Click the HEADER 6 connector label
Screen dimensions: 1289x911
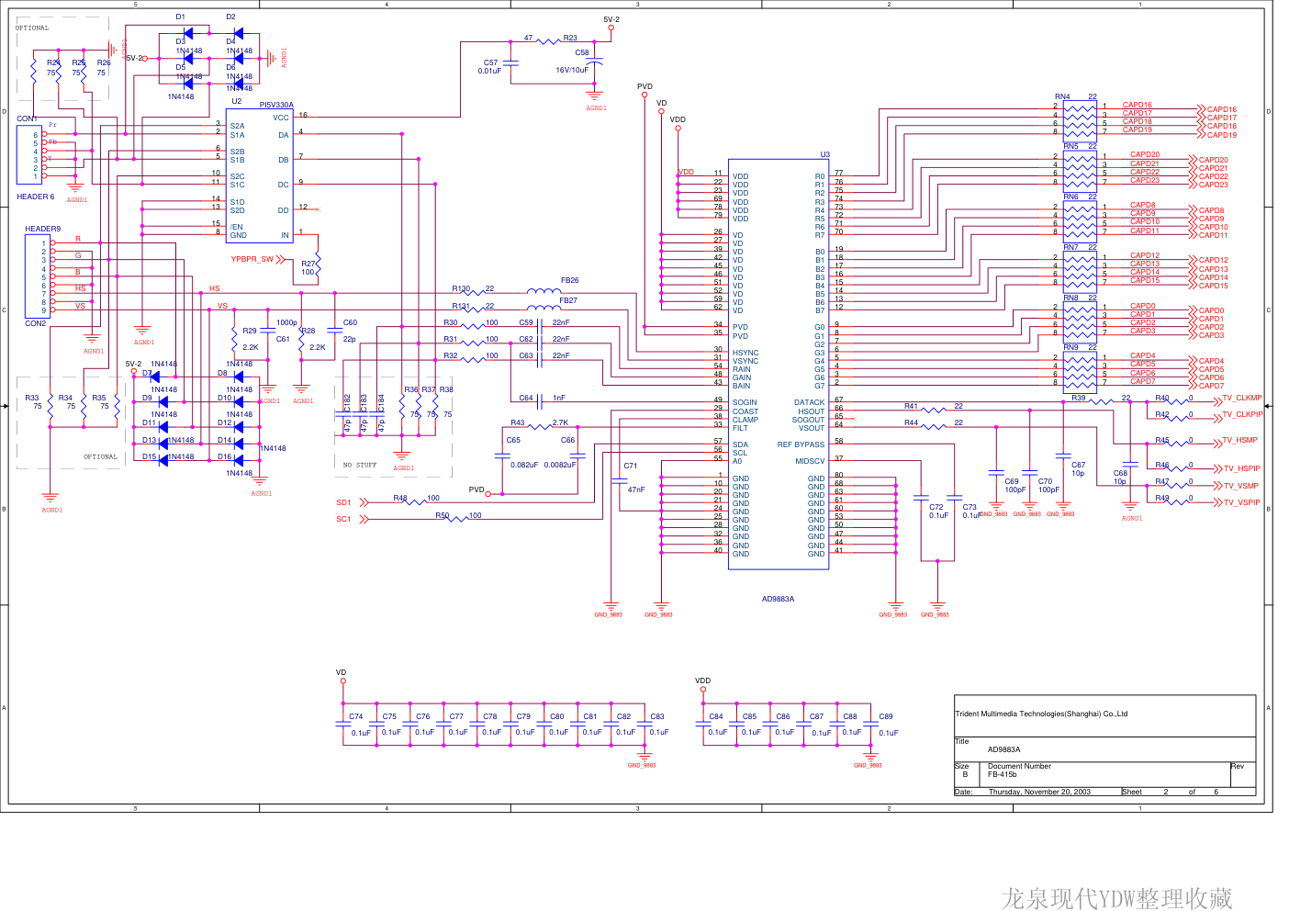tap(36, 197)
